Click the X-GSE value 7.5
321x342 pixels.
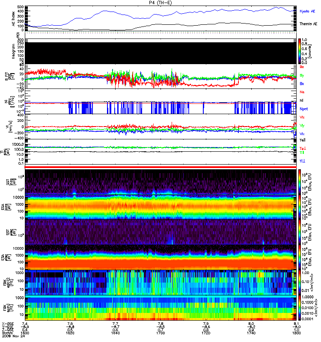[x=70, y=324]
